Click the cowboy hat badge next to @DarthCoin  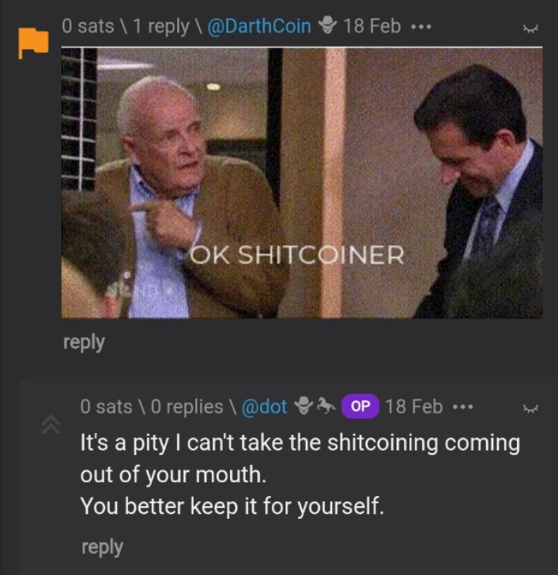click(326, 25)
